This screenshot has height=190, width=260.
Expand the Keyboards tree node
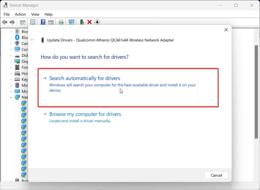point(11,79)
